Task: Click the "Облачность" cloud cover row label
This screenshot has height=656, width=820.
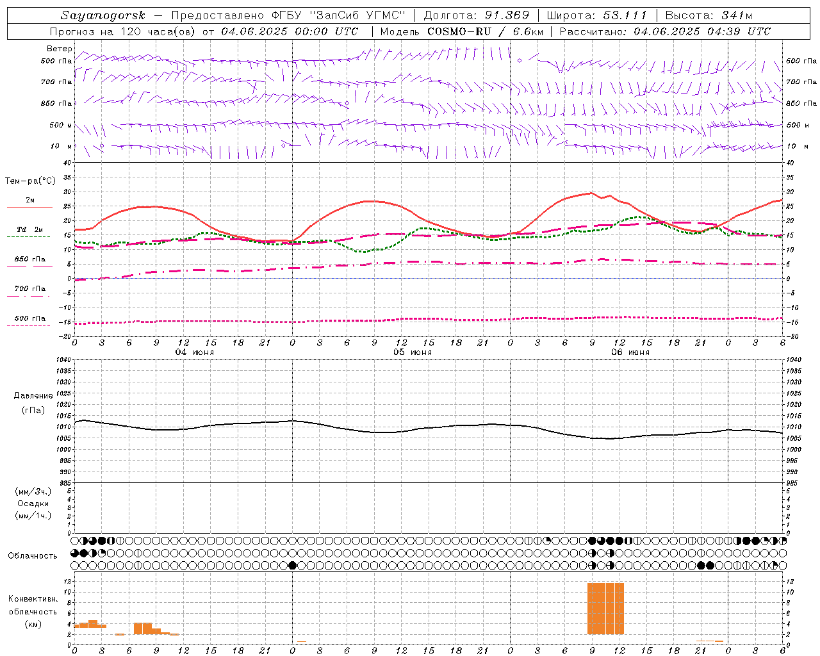Action: coord(33,555)
